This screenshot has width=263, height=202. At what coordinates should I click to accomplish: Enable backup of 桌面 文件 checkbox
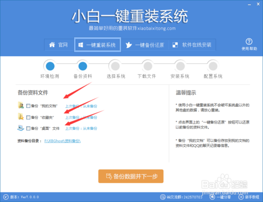click(28, 128)
